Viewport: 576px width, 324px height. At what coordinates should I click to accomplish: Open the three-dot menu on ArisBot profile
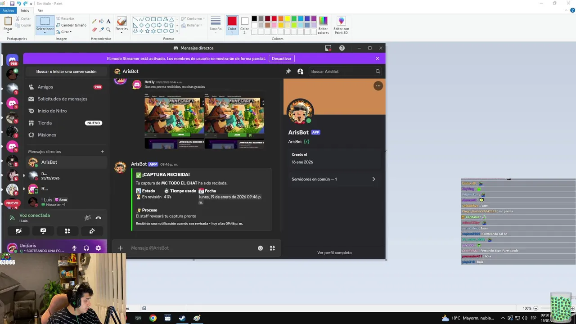pyautogui.click(x=378, y=85)
